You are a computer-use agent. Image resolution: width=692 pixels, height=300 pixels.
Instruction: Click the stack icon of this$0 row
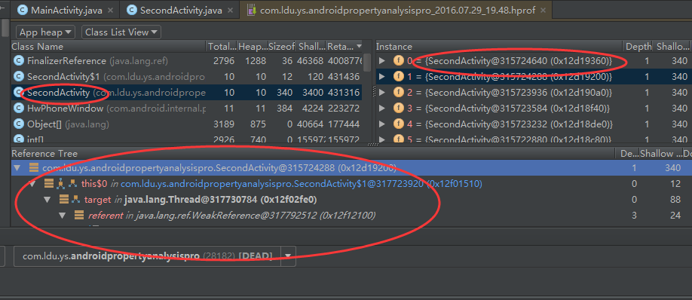point(49,183)
